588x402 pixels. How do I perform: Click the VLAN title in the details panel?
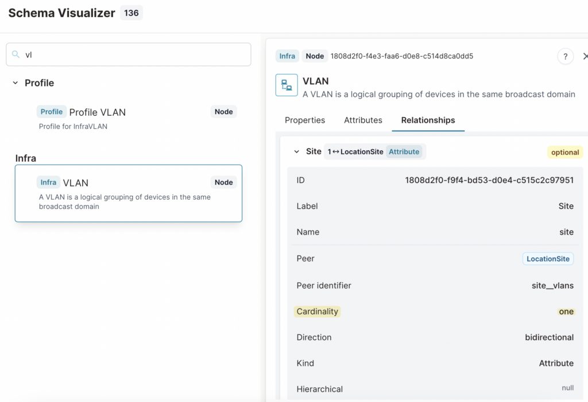[315, 81]
